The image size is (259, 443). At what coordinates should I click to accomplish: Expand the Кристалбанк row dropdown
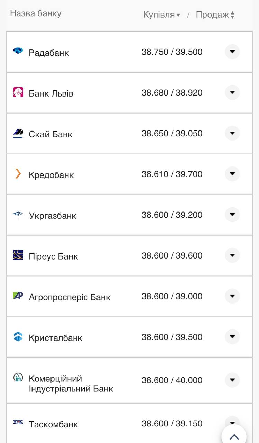coord(232,337)
